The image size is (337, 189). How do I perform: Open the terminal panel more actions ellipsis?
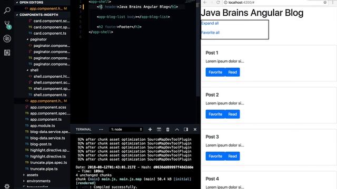pos(101,130)
